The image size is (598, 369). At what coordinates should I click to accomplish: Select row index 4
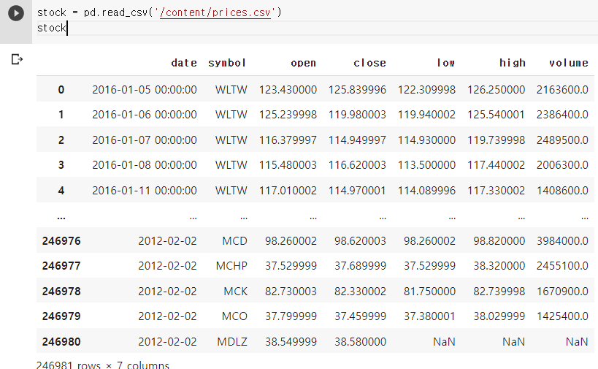[61, 191]
